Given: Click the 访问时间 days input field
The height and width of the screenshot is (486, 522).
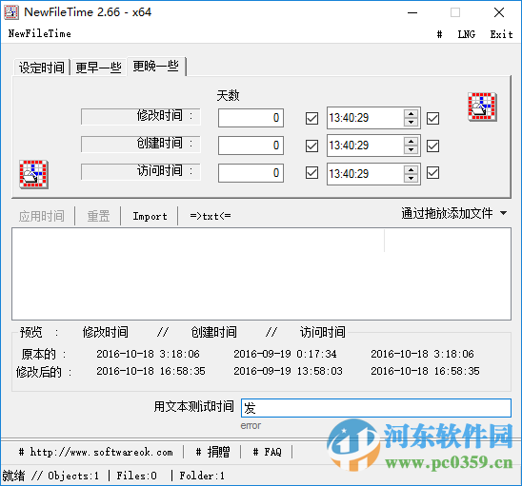Looking at the screenshot, I should (x=251, y=173).
